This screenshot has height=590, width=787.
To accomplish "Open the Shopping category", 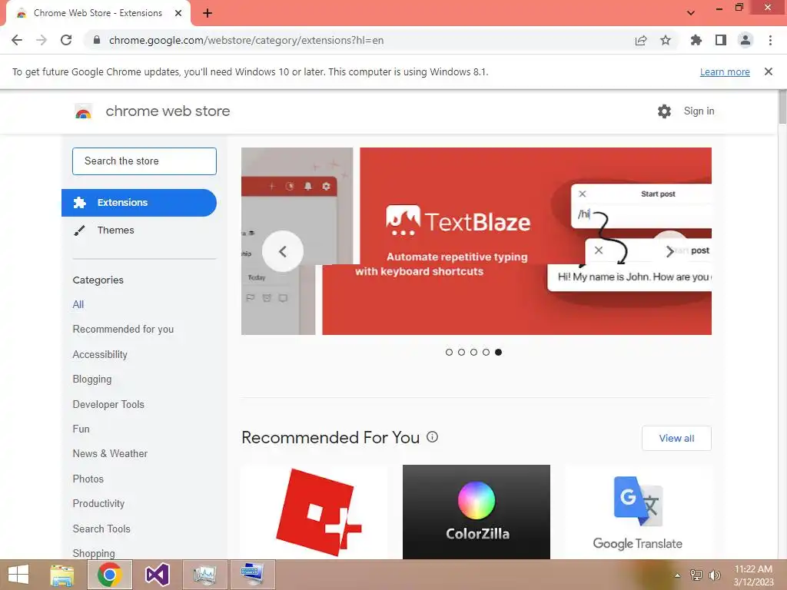I will click(93, 553).
